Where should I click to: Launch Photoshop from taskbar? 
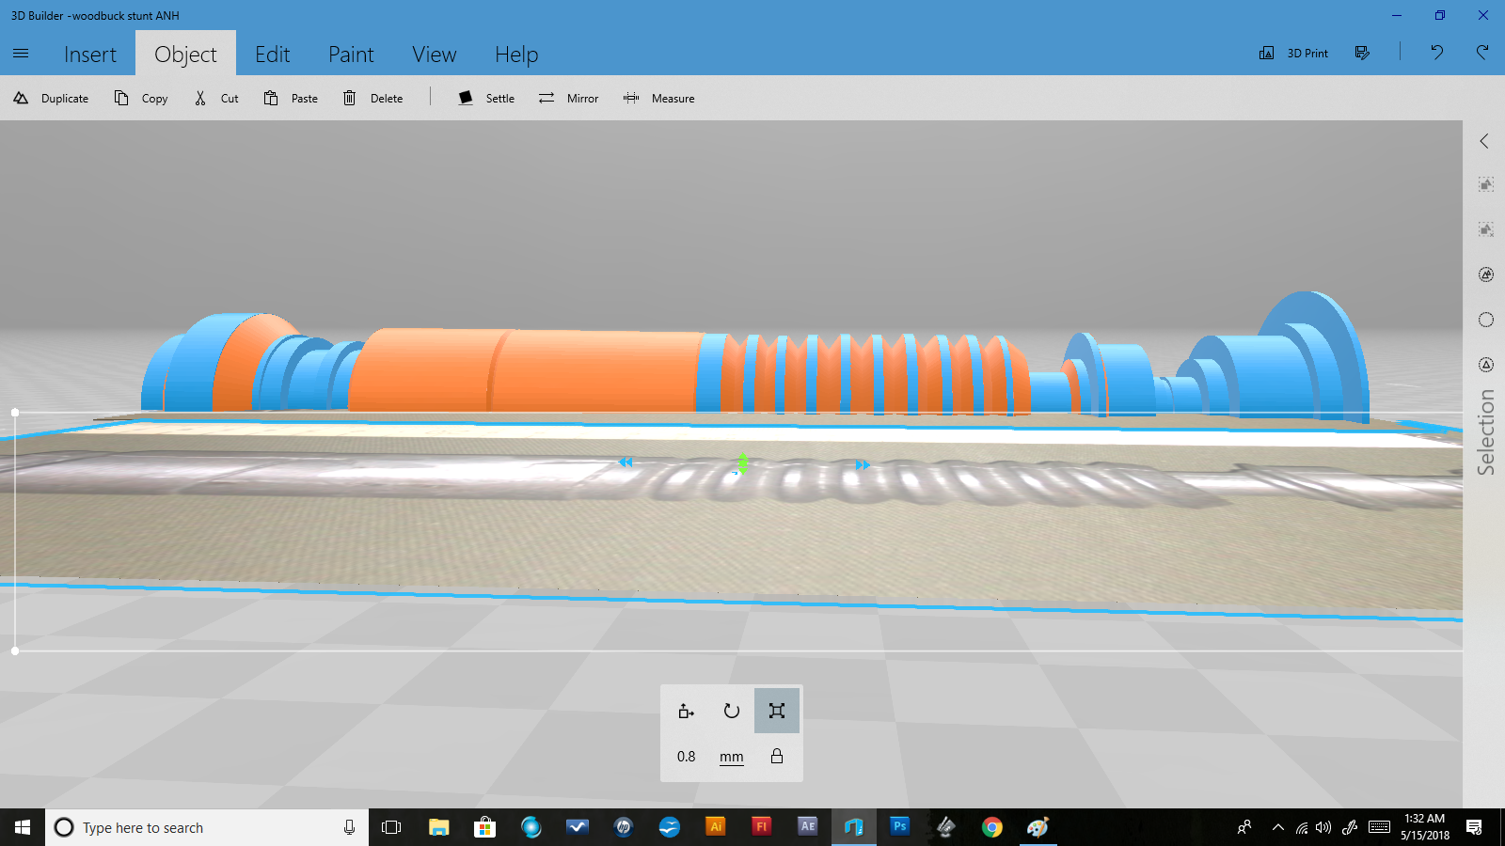[x=900, y=827]
